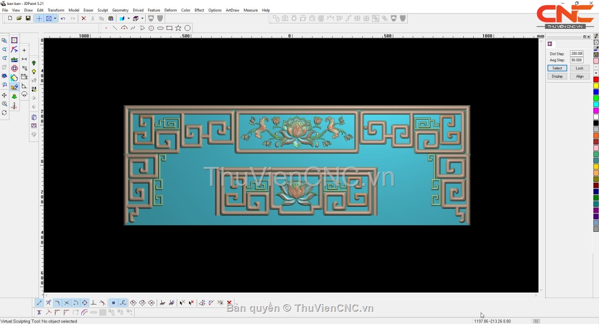Click the zoom window icon
This screenshot has height=324, width=599.
pyautogui.click(x=4, y=41)
